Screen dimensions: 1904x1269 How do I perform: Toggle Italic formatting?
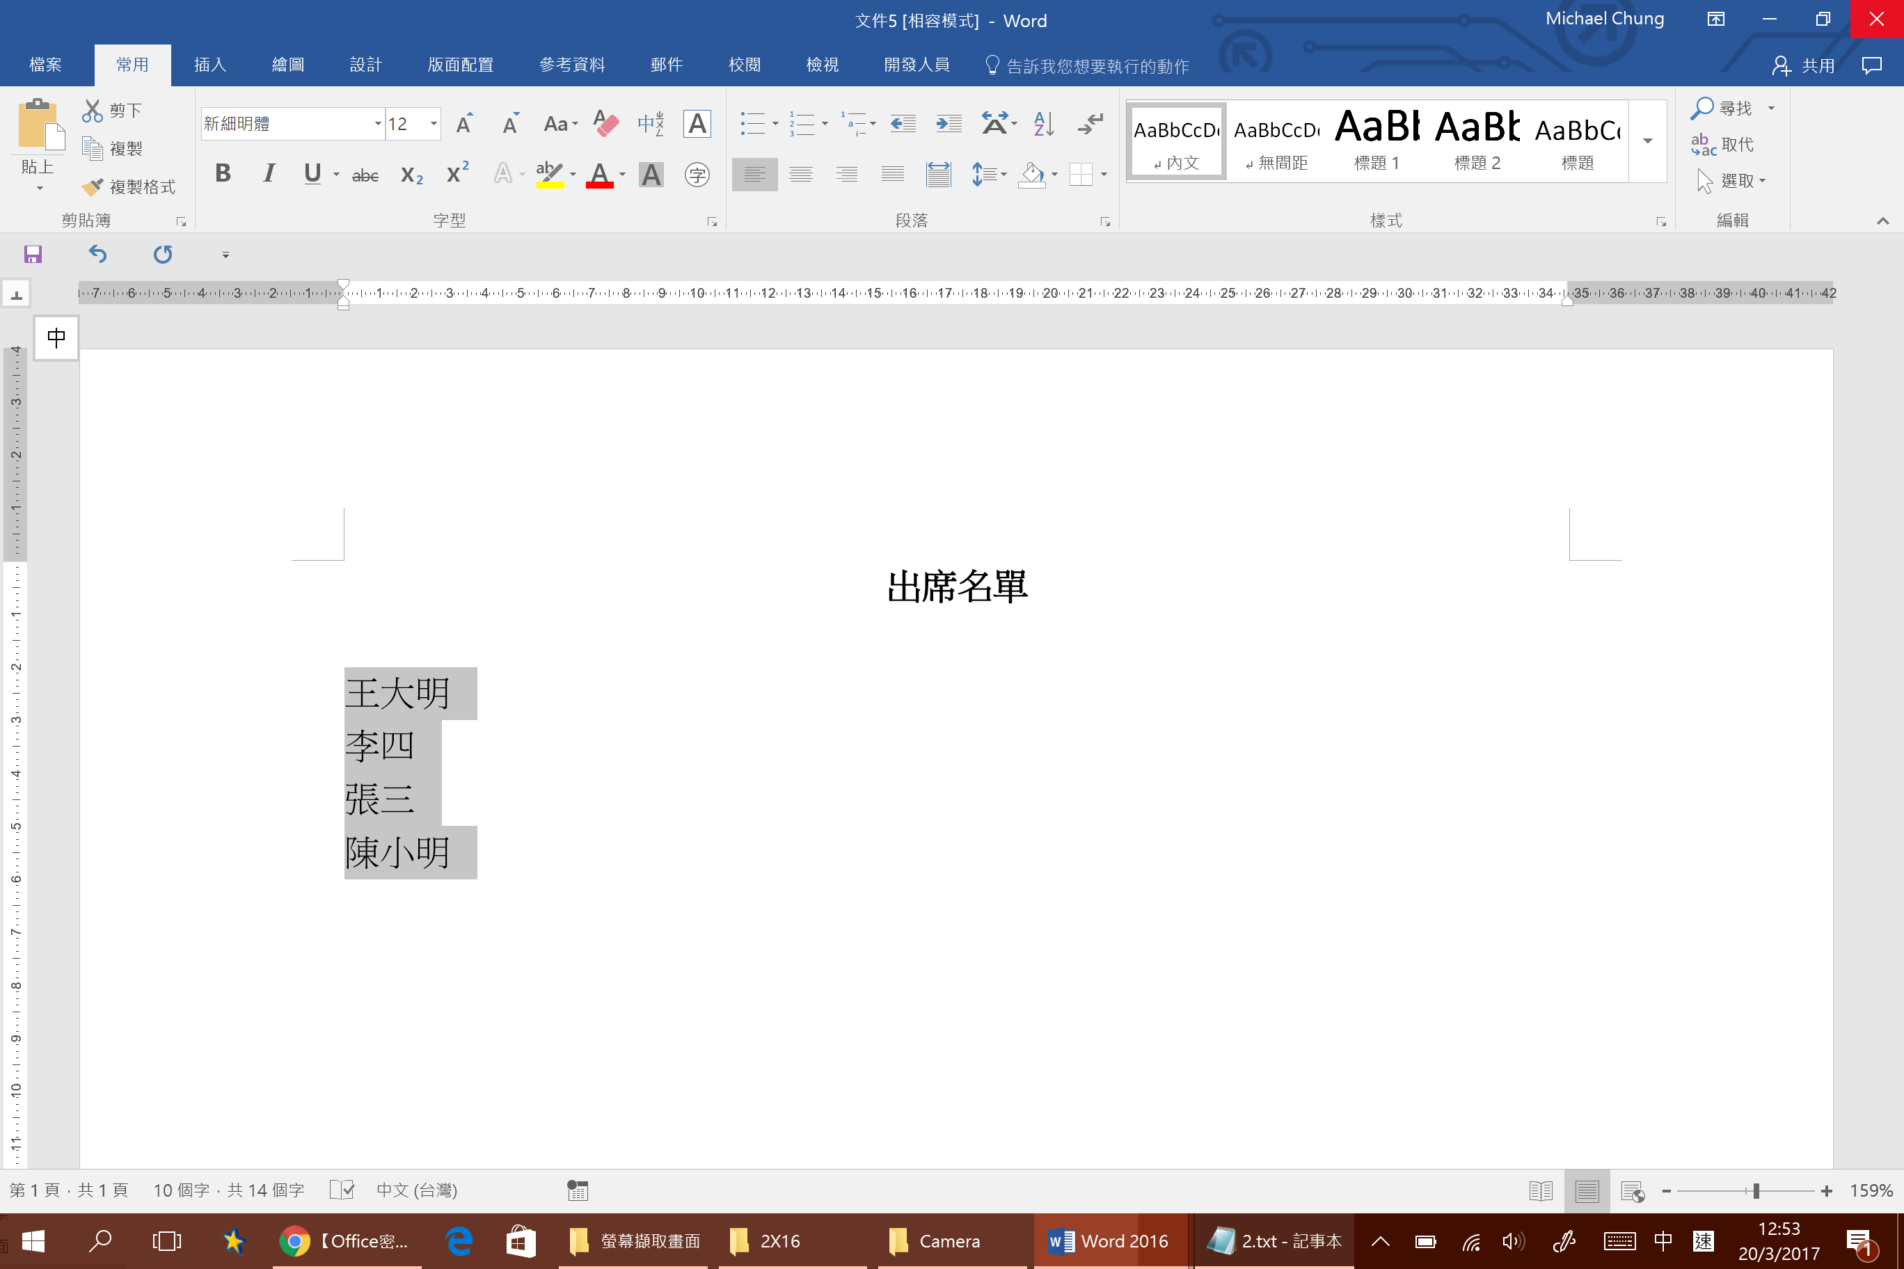[x=269, y=174]
